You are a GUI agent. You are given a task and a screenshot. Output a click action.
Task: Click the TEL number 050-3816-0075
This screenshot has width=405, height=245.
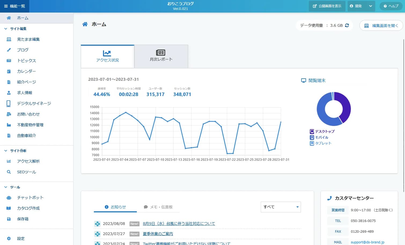[363, 221]
